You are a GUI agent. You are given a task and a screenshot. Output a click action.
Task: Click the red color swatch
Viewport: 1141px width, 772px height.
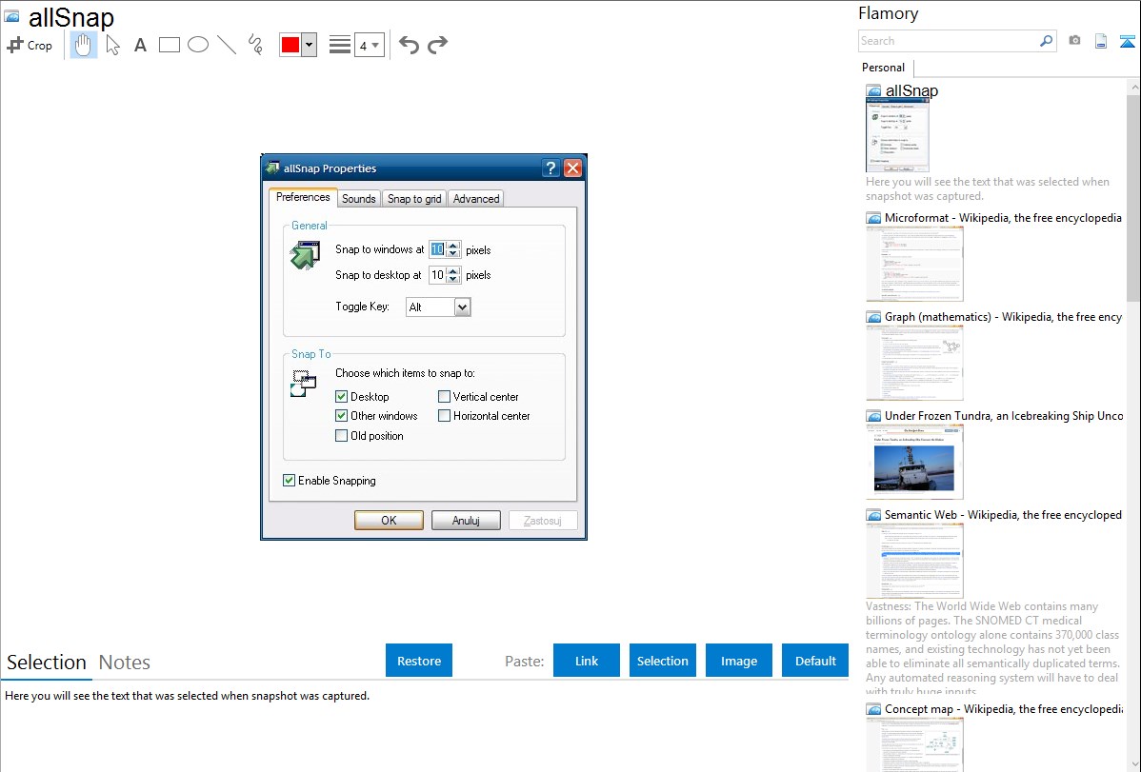click(290, 45)
